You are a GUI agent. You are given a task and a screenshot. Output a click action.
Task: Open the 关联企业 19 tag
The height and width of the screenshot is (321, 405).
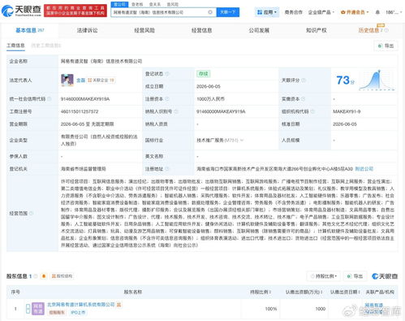(x=101, y=80)
